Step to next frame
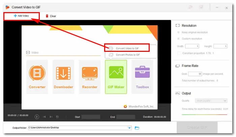 tap(51, 117)
